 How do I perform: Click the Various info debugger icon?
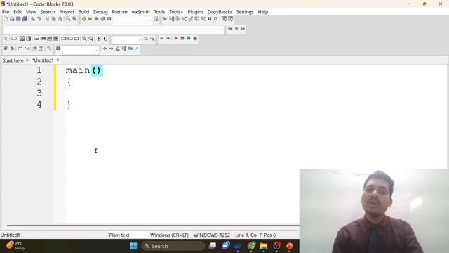[x=230, y=19]
